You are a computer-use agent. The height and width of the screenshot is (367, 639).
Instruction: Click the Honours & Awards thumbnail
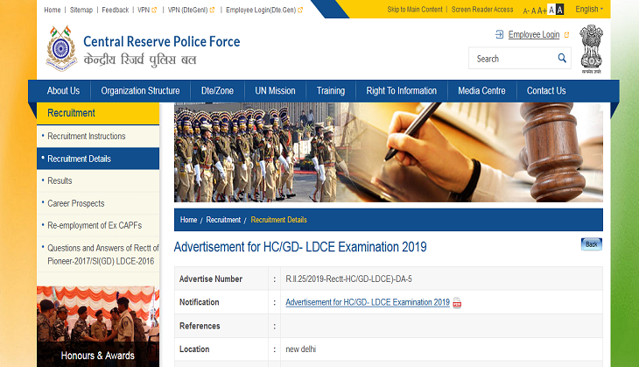click(x=98, y=326)
